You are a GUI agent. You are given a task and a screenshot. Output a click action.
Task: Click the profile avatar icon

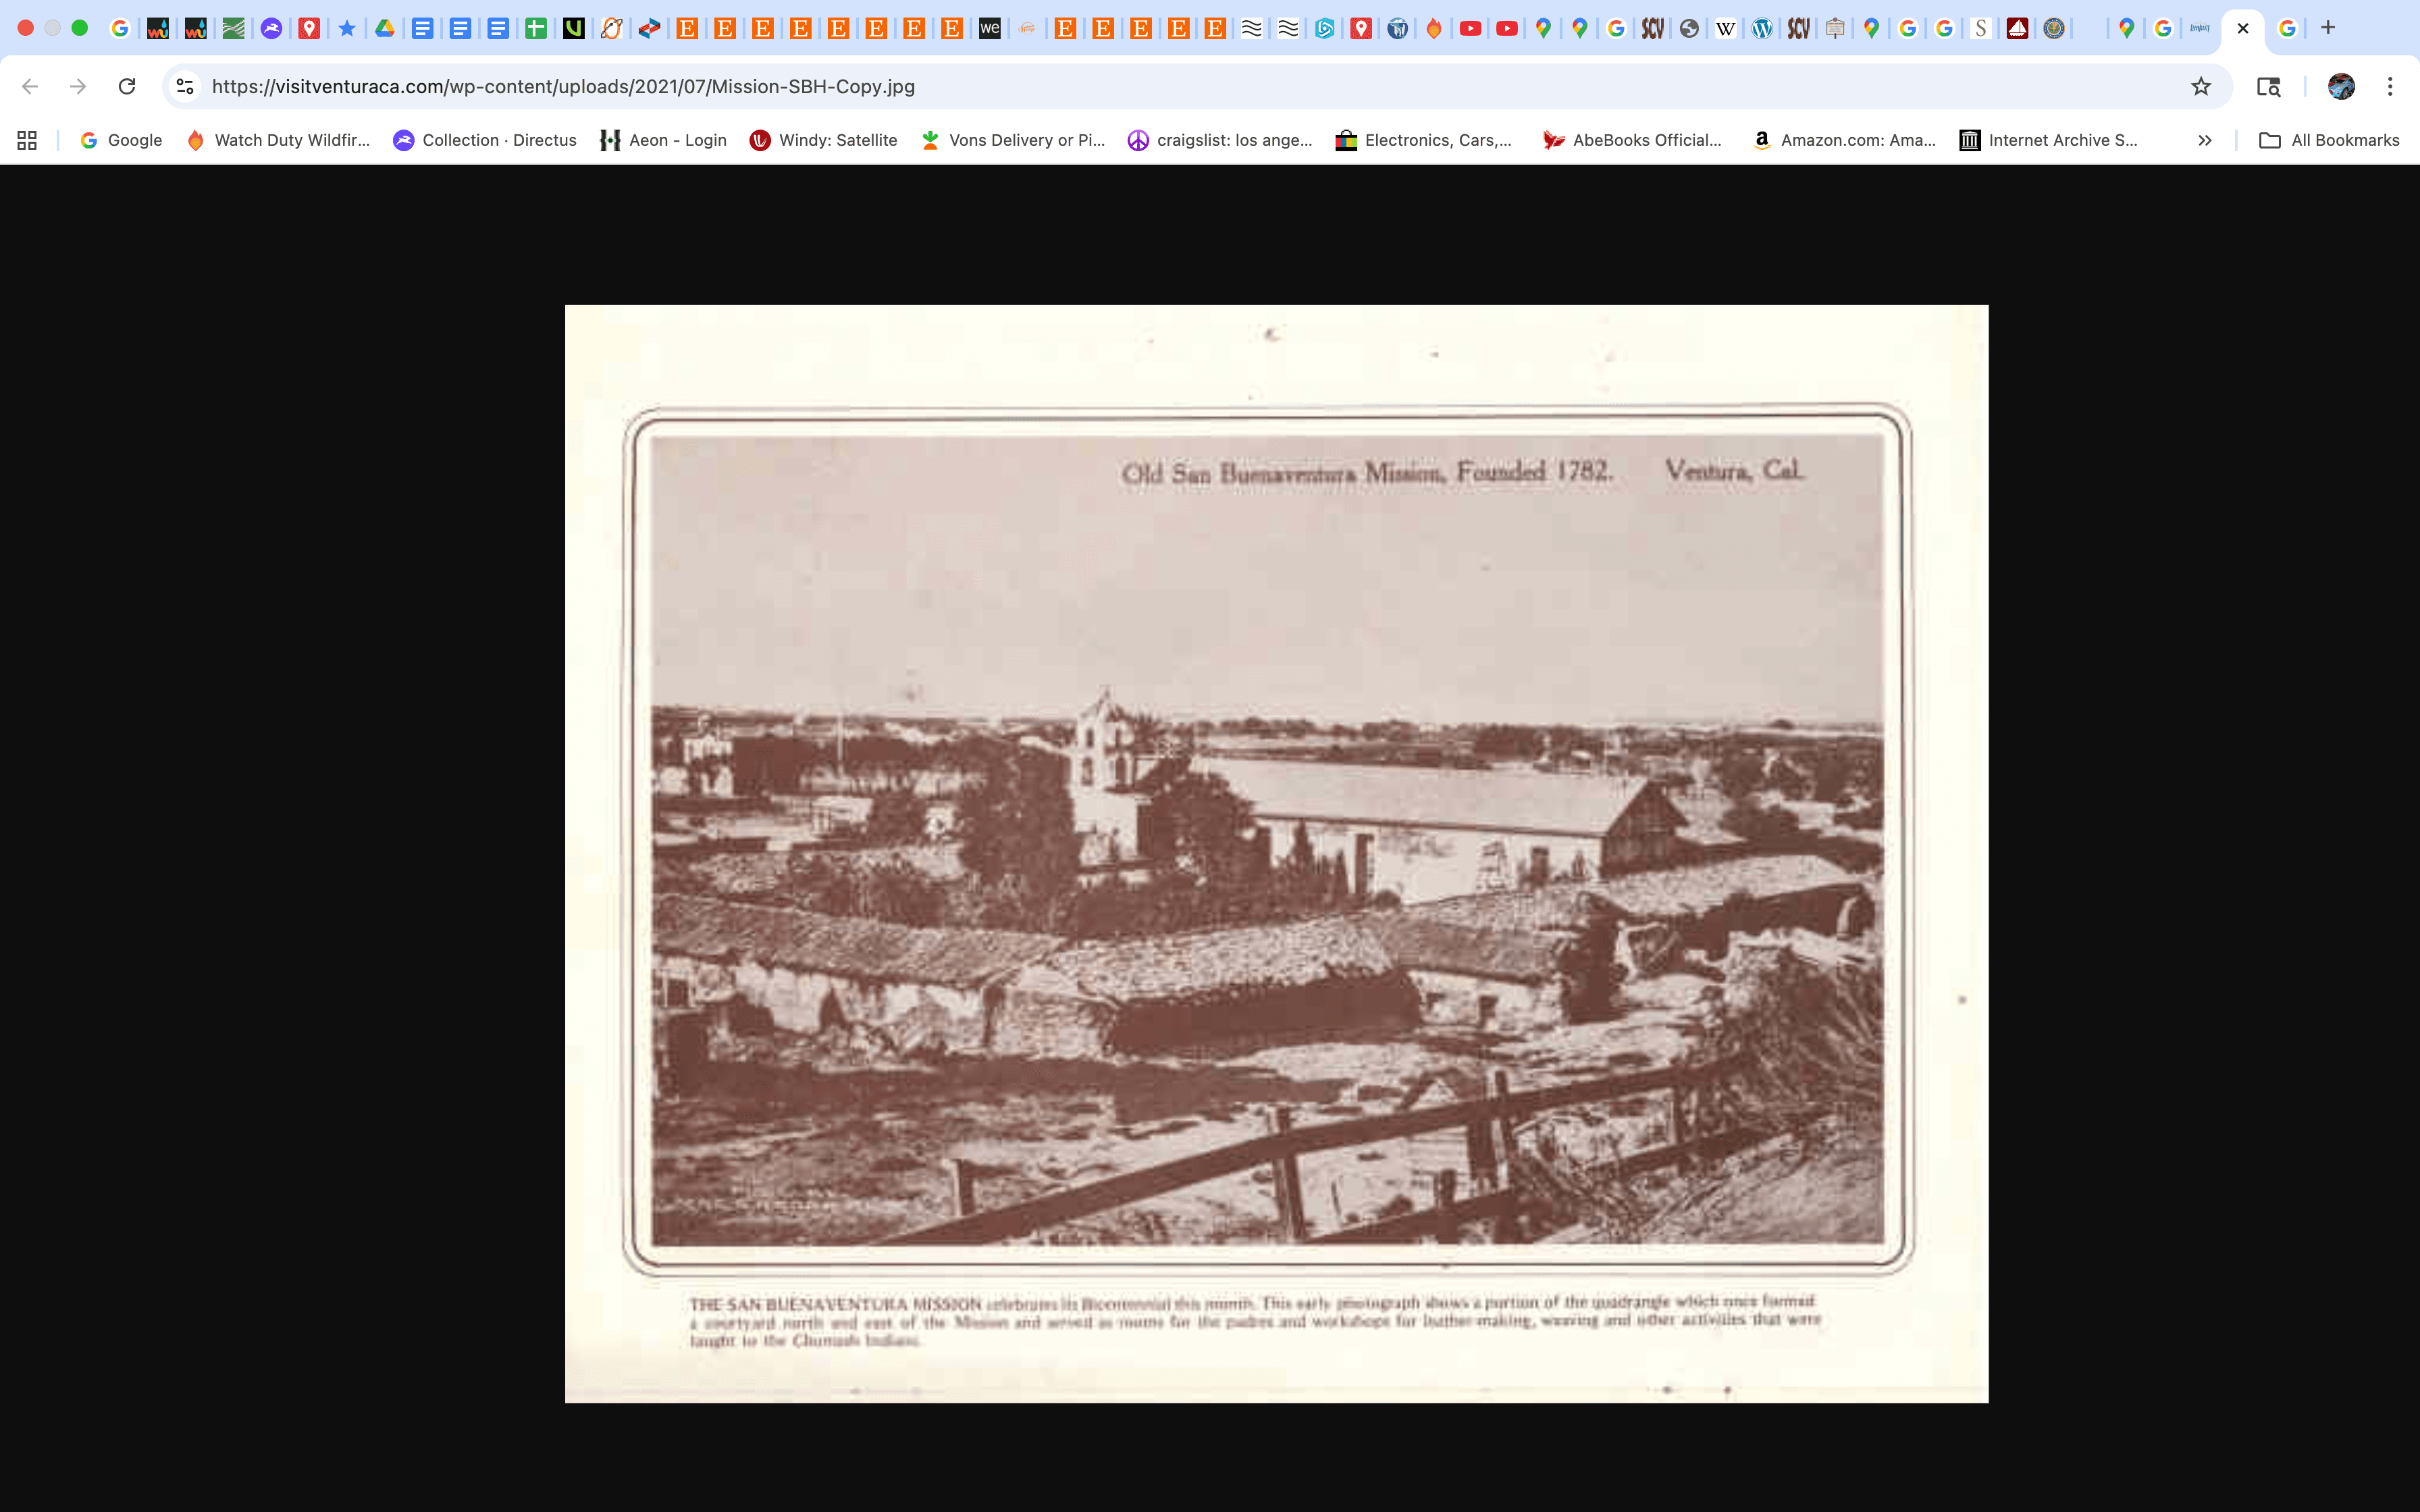point(2340,87)
